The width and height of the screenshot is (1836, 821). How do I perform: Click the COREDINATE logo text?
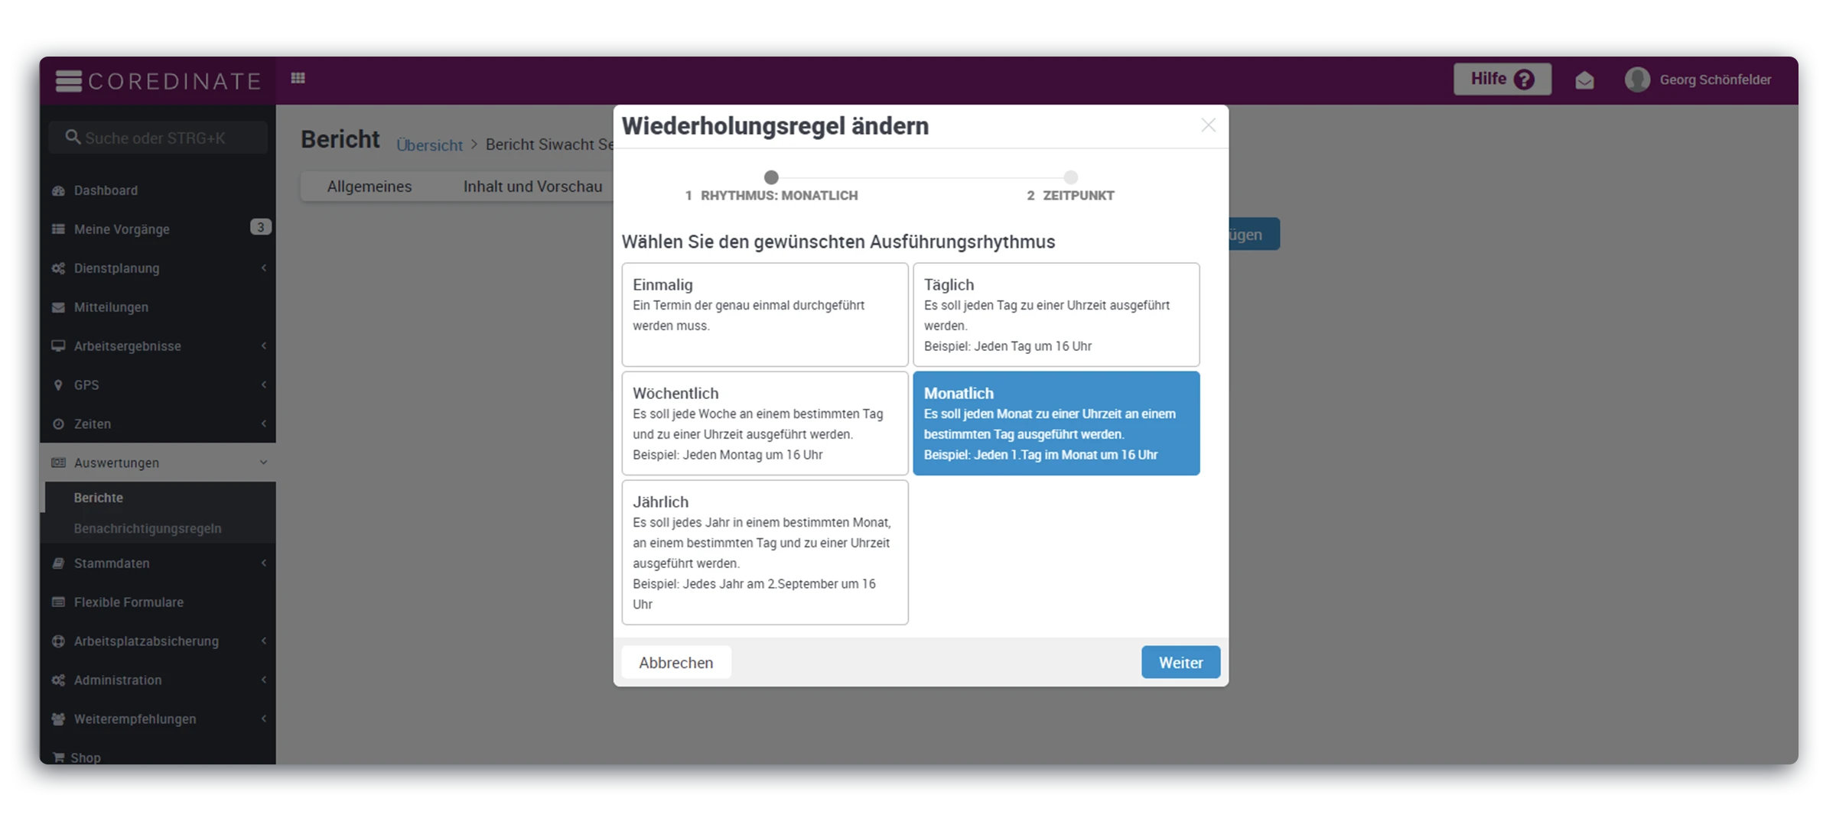point(175,81)
